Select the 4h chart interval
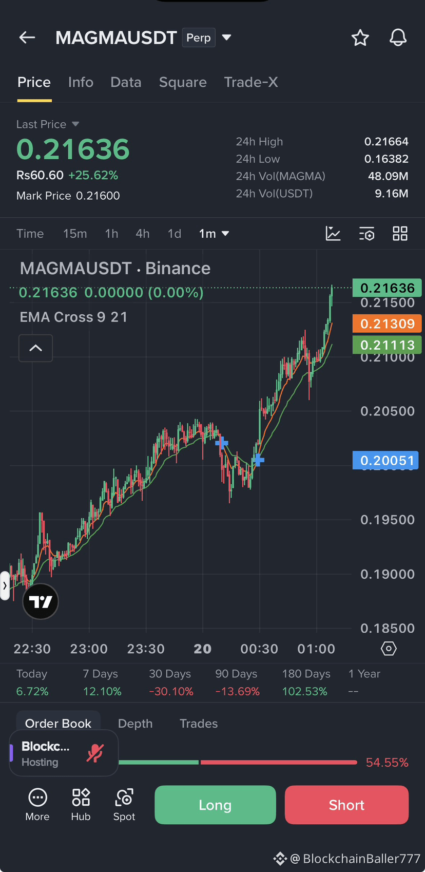The image size is (425, 872). [x=143, y=234]
